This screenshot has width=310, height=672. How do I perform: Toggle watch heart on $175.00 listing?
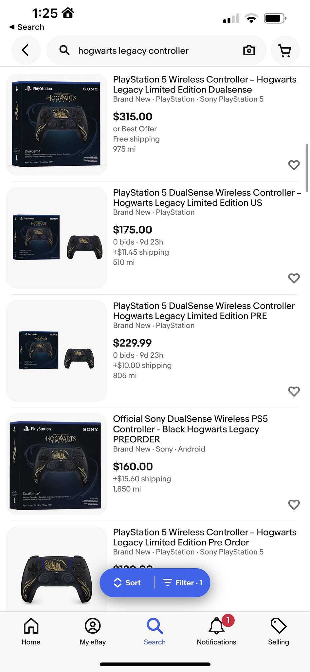click(x=294, y=278)
